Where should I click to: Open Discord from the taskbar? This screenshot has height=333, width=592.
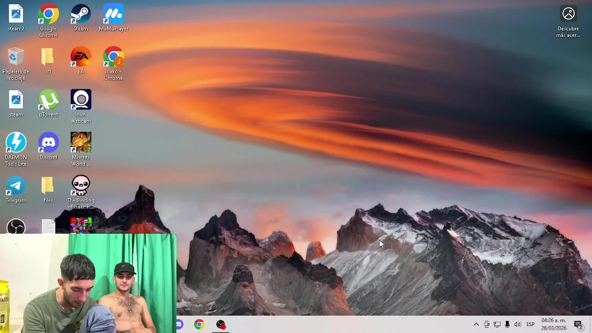(179, 325)
